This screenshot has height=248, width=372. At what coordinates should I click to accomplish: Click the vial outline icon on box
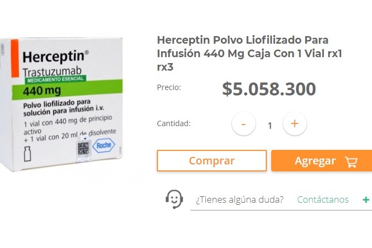click(x=27, y=154)
